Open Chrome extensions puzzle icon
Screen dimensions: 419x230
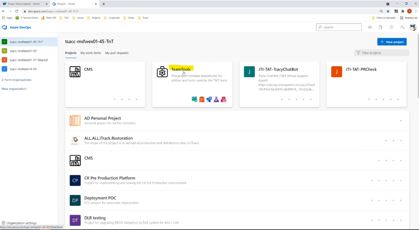coord(403,11)
